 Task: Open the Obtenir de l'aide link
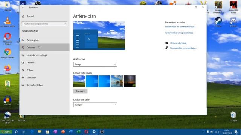[178, 43]
